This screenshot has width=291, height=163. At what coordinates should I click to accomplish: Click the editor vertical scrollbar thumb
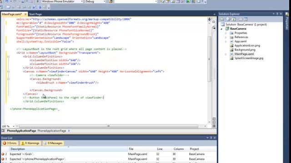pyautogui.click(x=209, y=59)
